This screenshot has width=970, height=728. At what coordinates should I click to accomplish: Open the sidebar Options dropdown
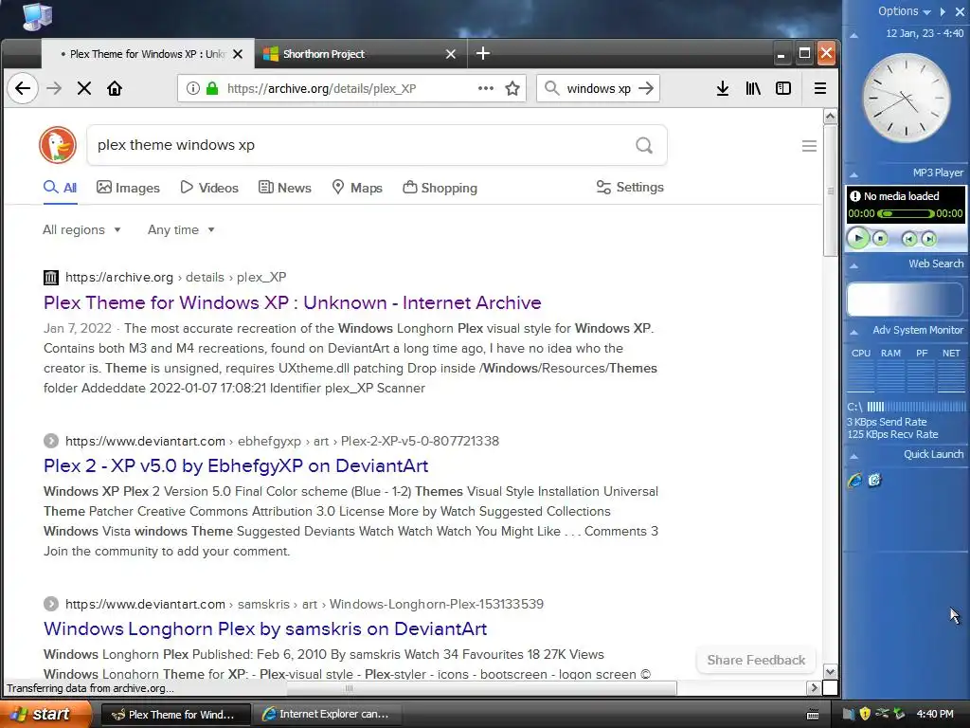905,11
